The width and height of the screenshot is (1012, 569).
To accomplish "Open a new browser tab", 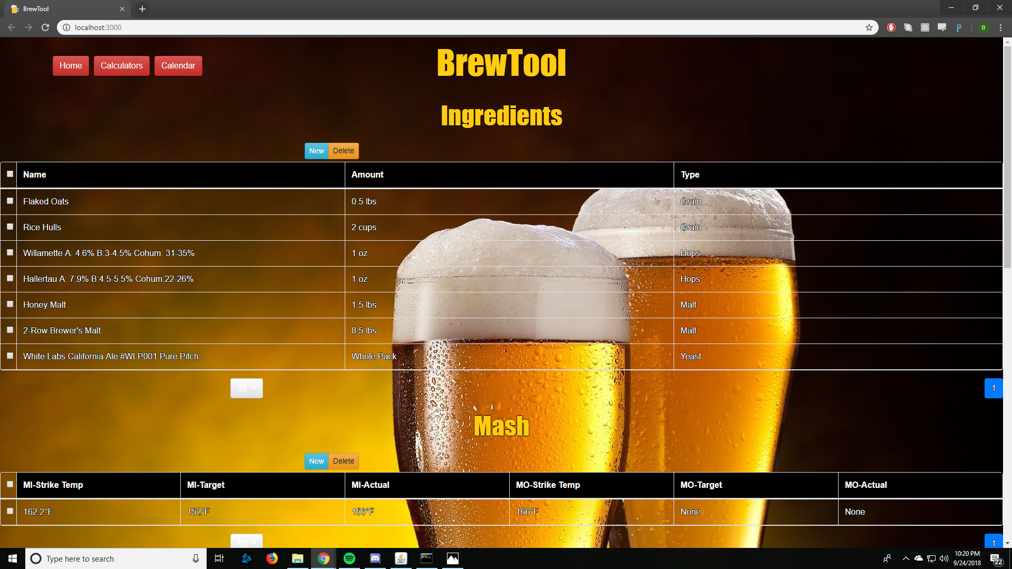I will click(x=142, y=8).
